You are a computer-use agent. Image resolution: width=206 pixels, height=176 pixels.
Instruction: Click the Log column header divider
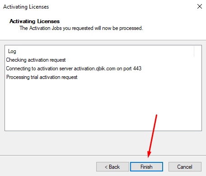click(x=194, y=51)
